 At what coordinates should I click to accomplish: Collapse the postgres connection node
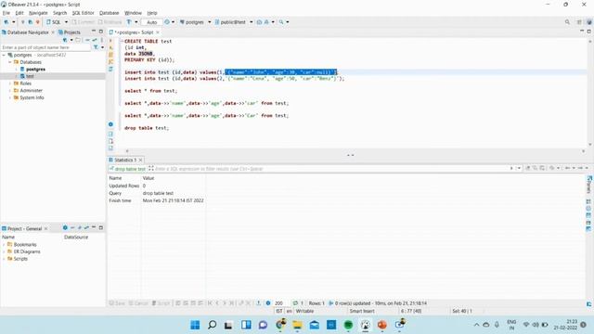point(4,55)
